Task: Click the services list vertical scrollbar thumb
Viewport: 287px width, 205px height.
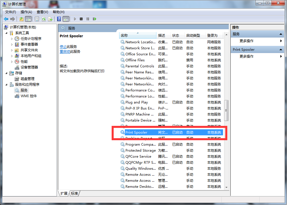Action: coord(226,110)
